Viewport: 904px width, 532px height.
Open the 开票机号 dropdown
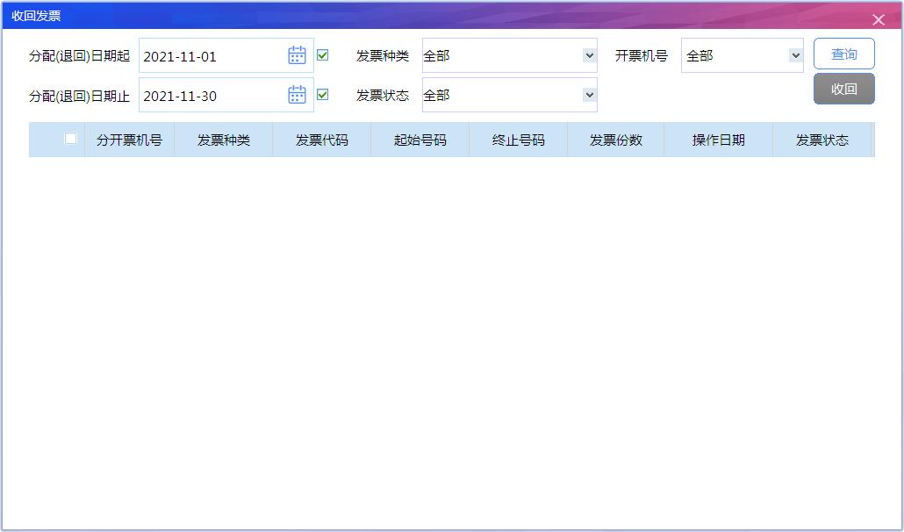pos(796,54)
